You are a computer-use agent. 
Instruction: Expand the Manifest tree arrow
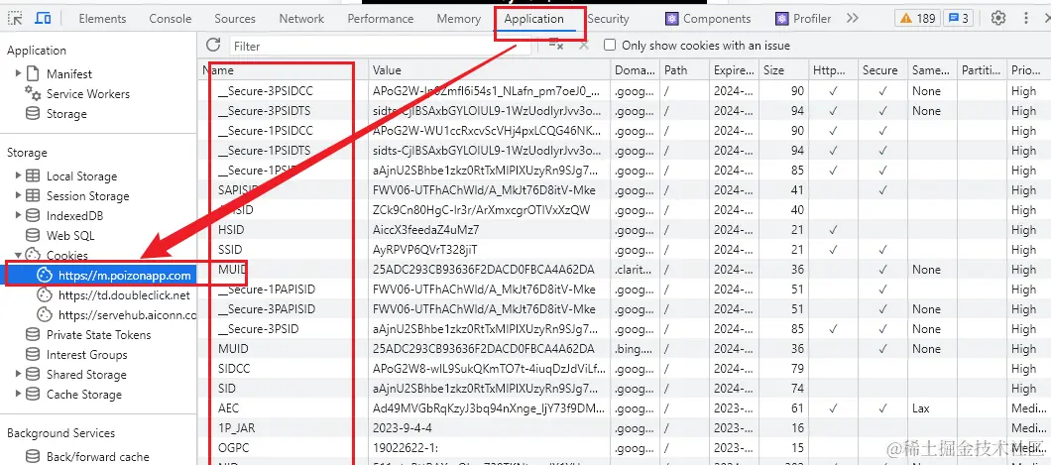pyautogui.click(x=18, y=73)
